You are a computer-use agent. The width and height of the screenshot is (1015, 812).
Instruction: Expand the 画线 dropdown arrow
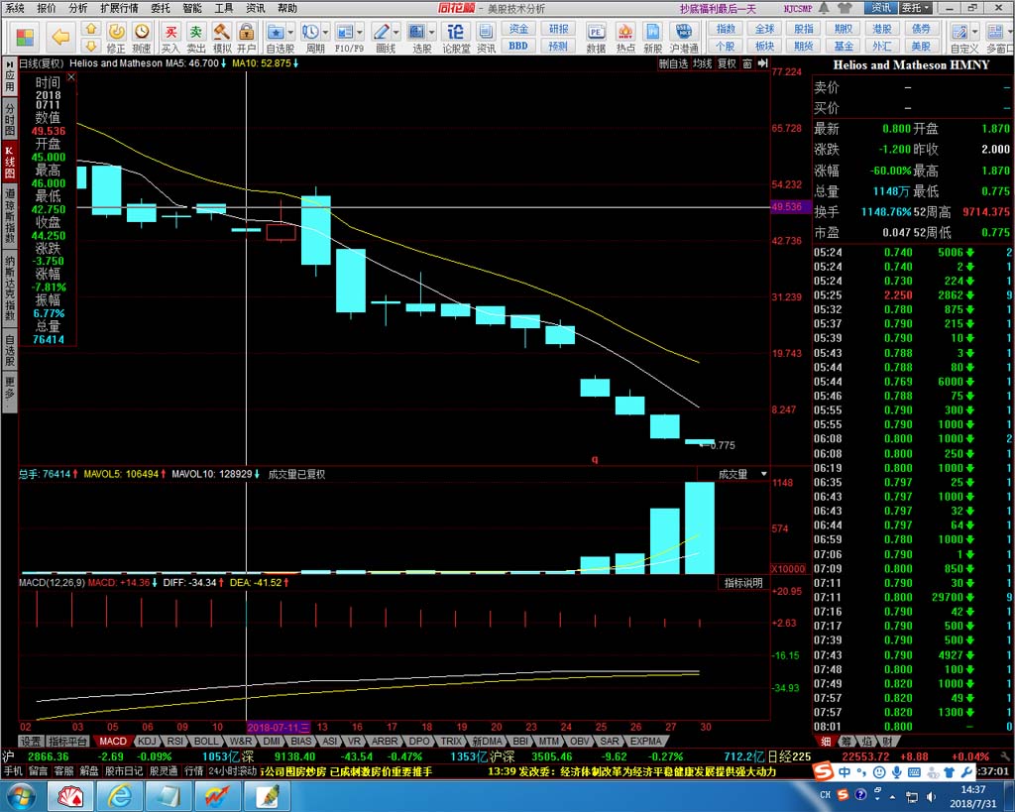point(396,32)
